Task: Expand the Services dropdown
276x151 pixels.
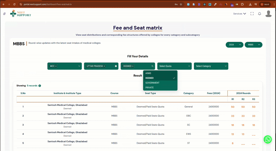Action: [x=239, y=14]
